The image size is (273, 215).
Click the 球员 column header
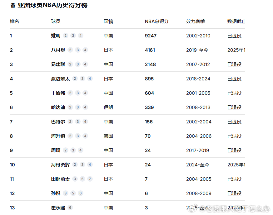tap(56, 21)
